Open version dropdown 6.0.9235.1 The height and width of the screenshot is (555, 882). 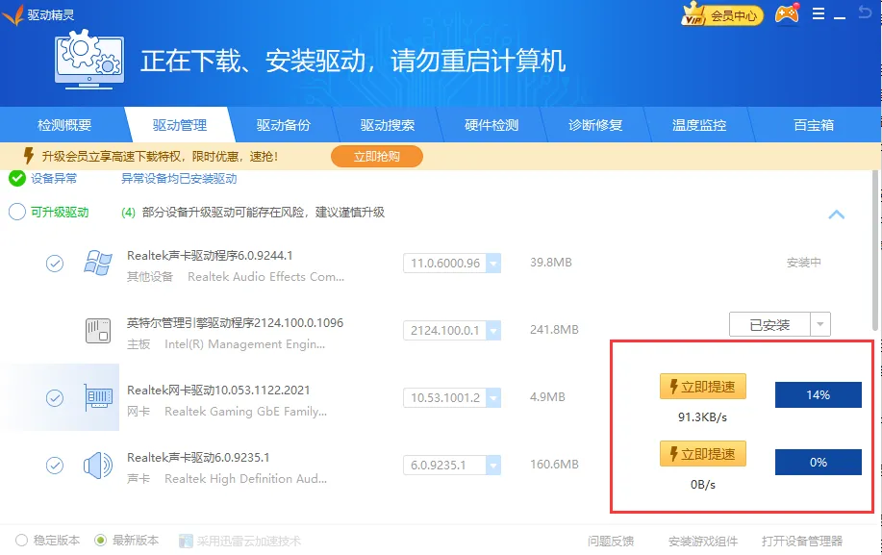point(493,466)
